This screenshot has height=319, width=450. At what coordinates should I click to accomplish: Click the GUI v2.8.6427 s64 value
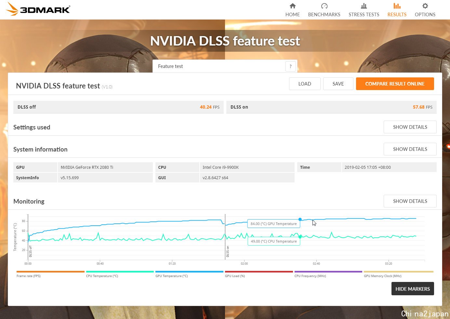pyautogui.click(x=247, y=178)
